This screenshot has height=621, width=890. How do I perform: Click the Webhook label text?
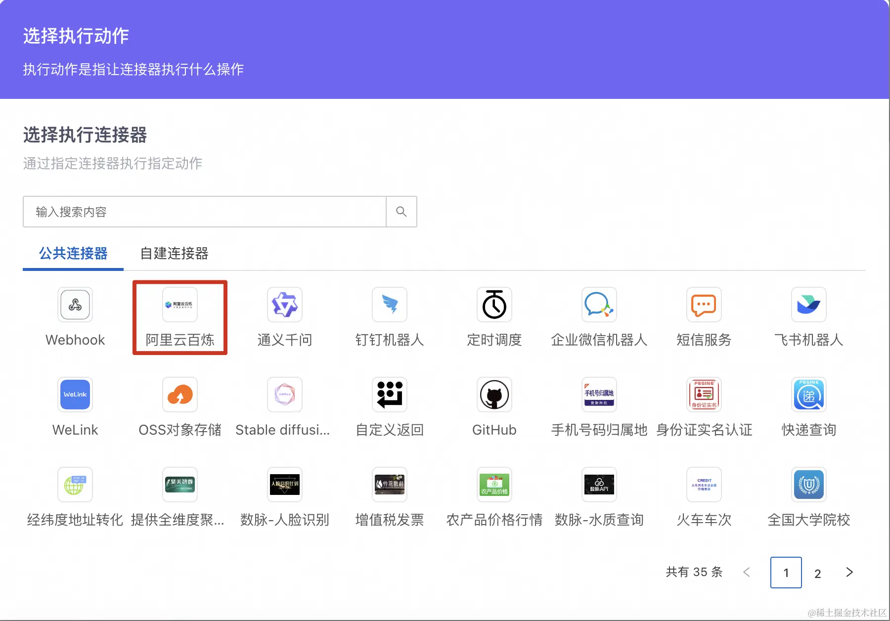[75, 340]
